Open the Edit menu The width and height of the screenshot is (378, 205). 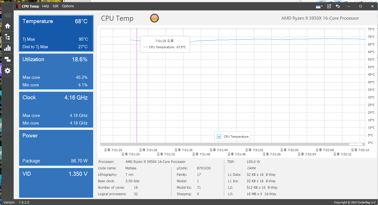tap(56, 6)
